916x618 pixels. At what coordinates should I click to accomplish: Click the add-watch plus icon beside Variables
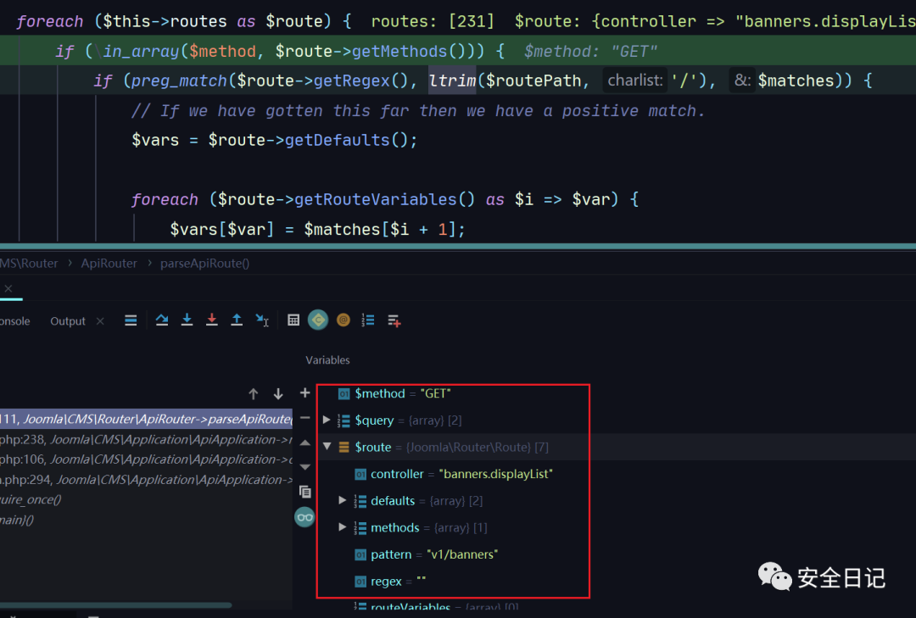point(305,393)
